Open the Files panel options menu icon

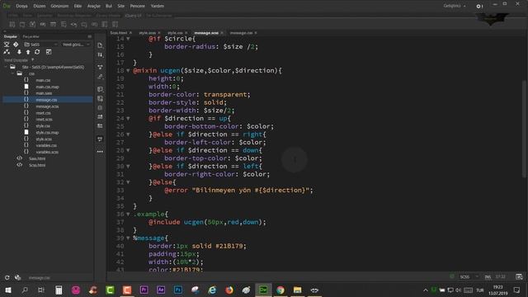[x=90, y=36]
